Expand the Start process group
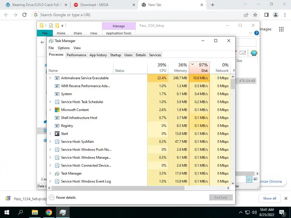Image resolution: width=291 pixels, height=218 pixels. (50, 134)
